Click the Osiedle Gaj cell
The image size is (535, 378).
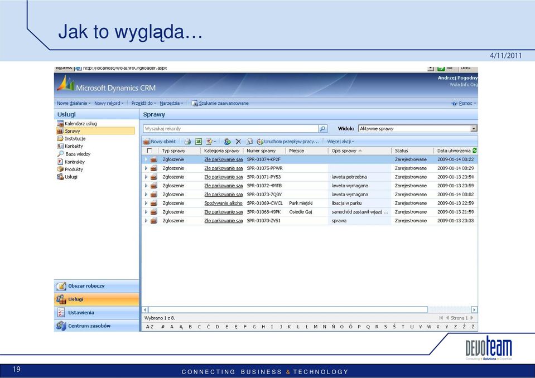pyautogui.click(x=300, y=212)
